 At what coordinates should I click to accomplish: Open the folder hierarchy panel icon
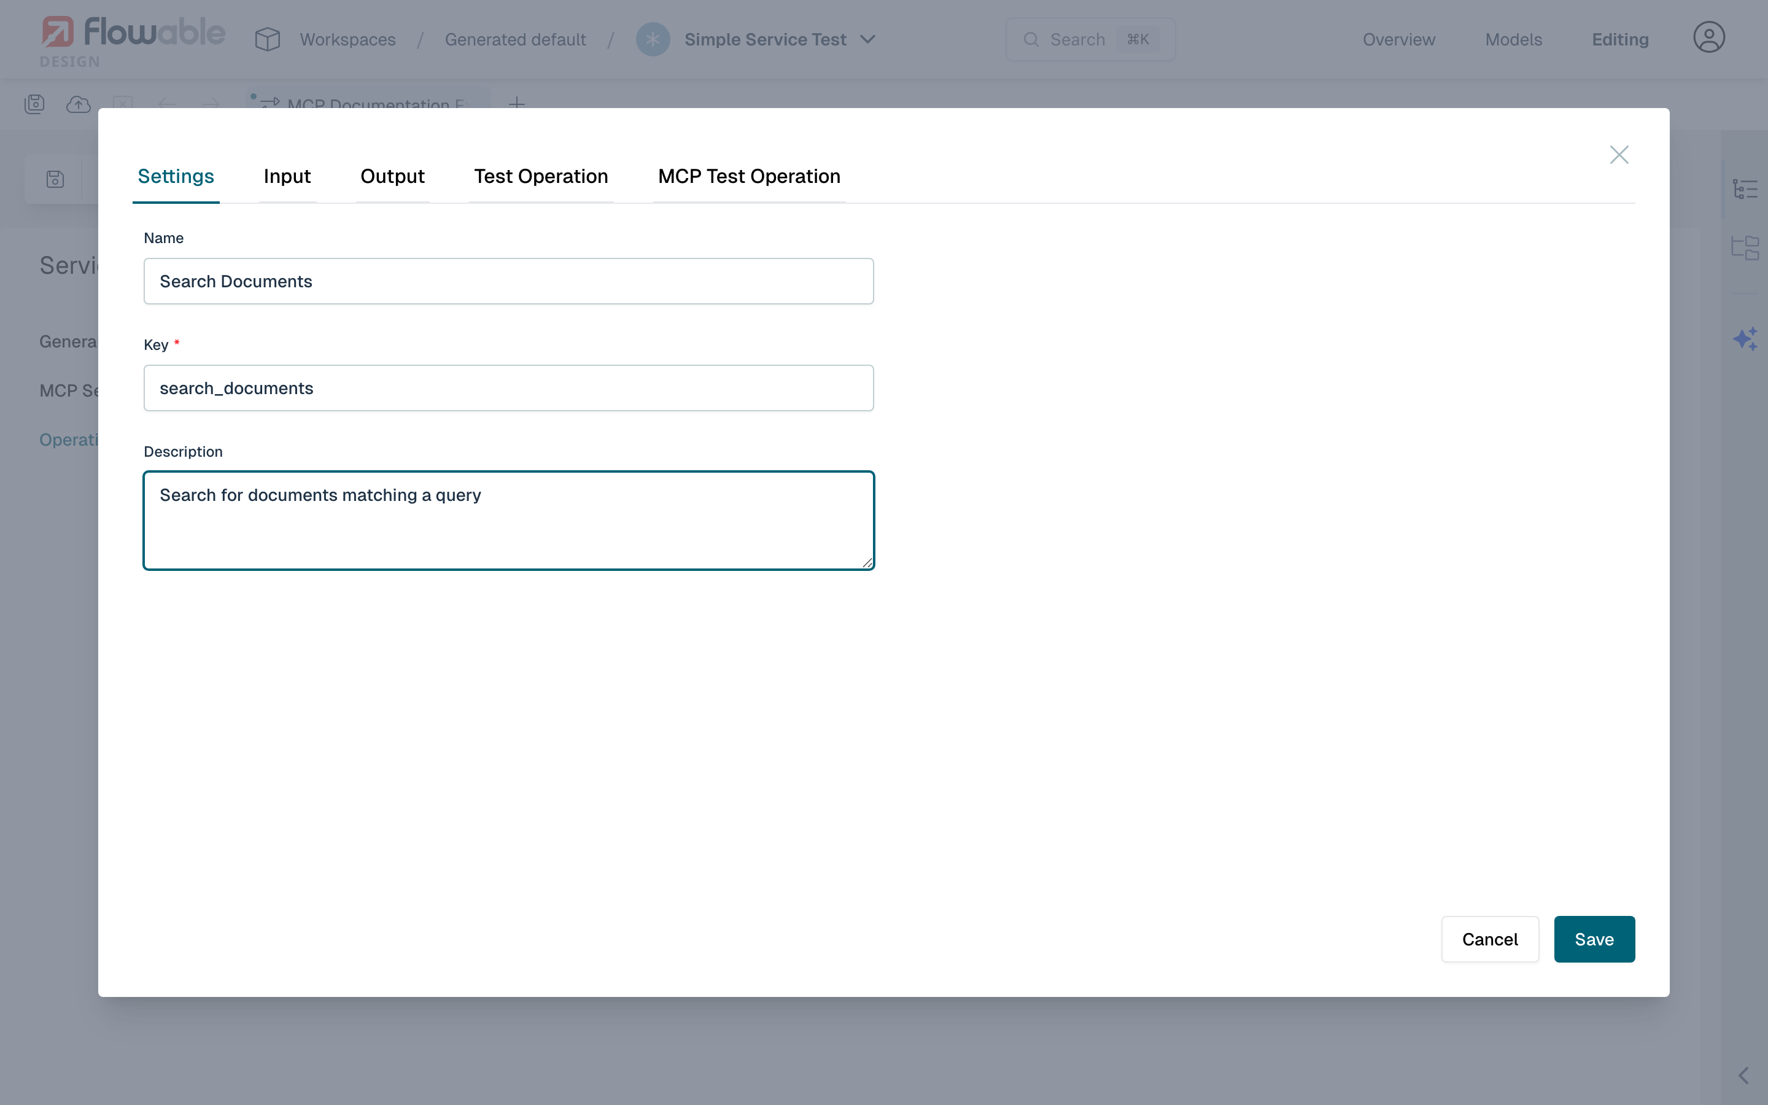point(1747,247)
